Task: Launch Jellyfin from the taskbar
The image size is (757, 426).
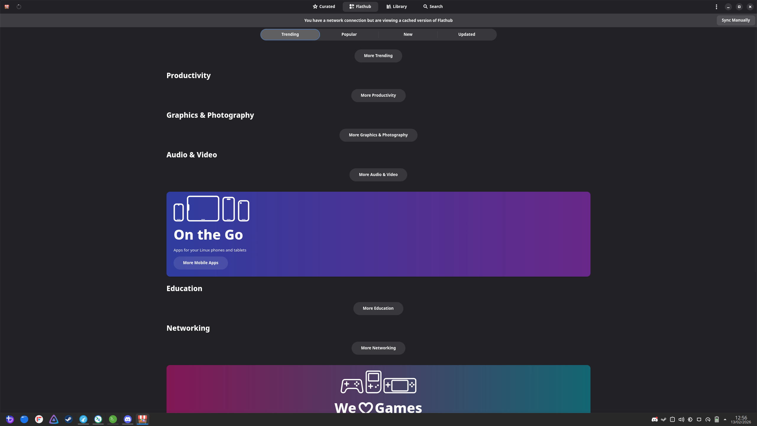Action: click(x=54, y=419)
